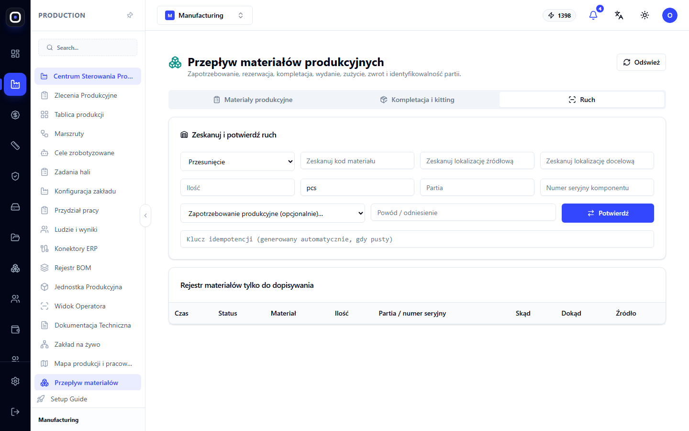This screenshot has height=431, width=689.
Task: Open Rejestr BOM in sidebar
Action: [88, 268]
